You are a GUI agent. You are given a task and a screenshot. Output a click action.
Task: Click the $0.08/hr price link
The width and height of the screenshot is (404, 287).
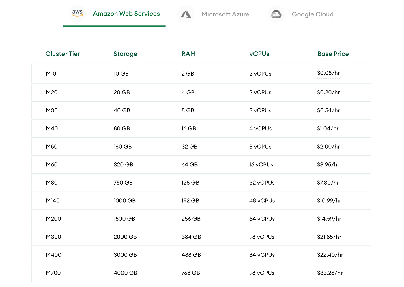click(328, 73)
